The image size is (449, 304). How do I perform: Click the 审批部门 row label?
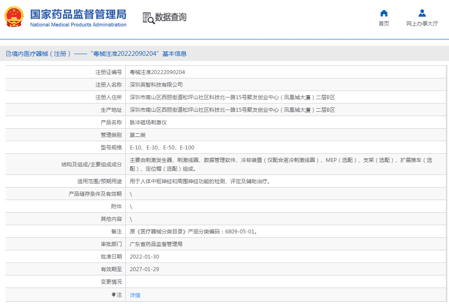tap(111, 244)
